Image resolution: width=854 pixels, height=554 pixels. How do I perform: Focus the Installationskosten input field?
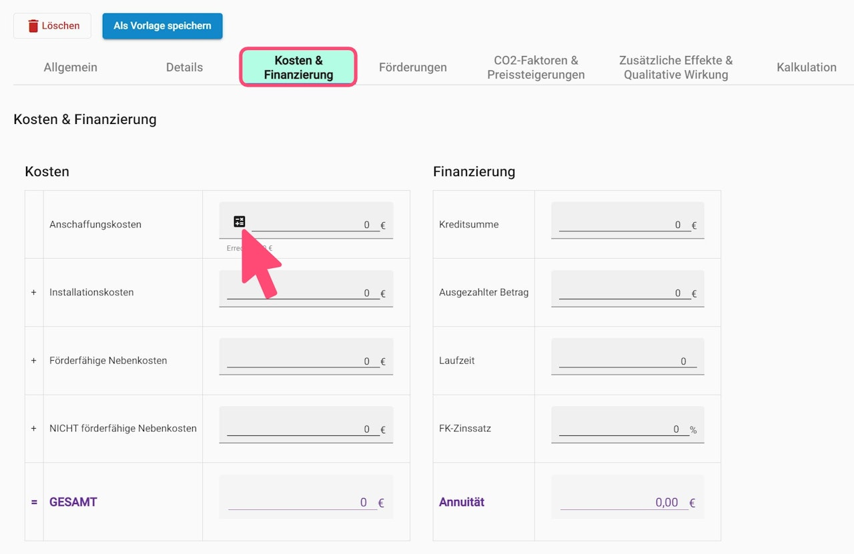[304, 293]
